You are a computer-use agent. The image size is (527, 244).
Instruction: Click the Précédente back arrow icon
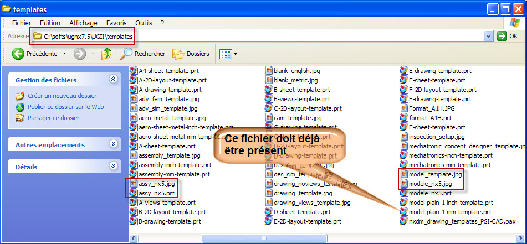tap(18, 54)
